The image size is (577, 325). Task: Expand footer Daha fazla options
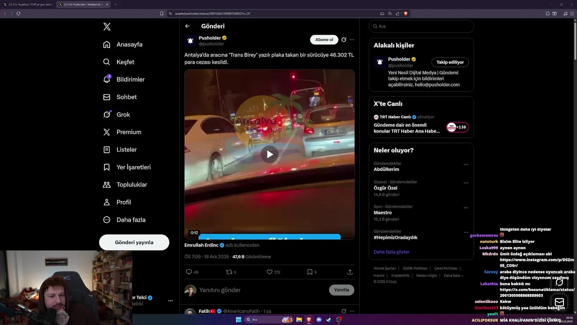point(453,275)
